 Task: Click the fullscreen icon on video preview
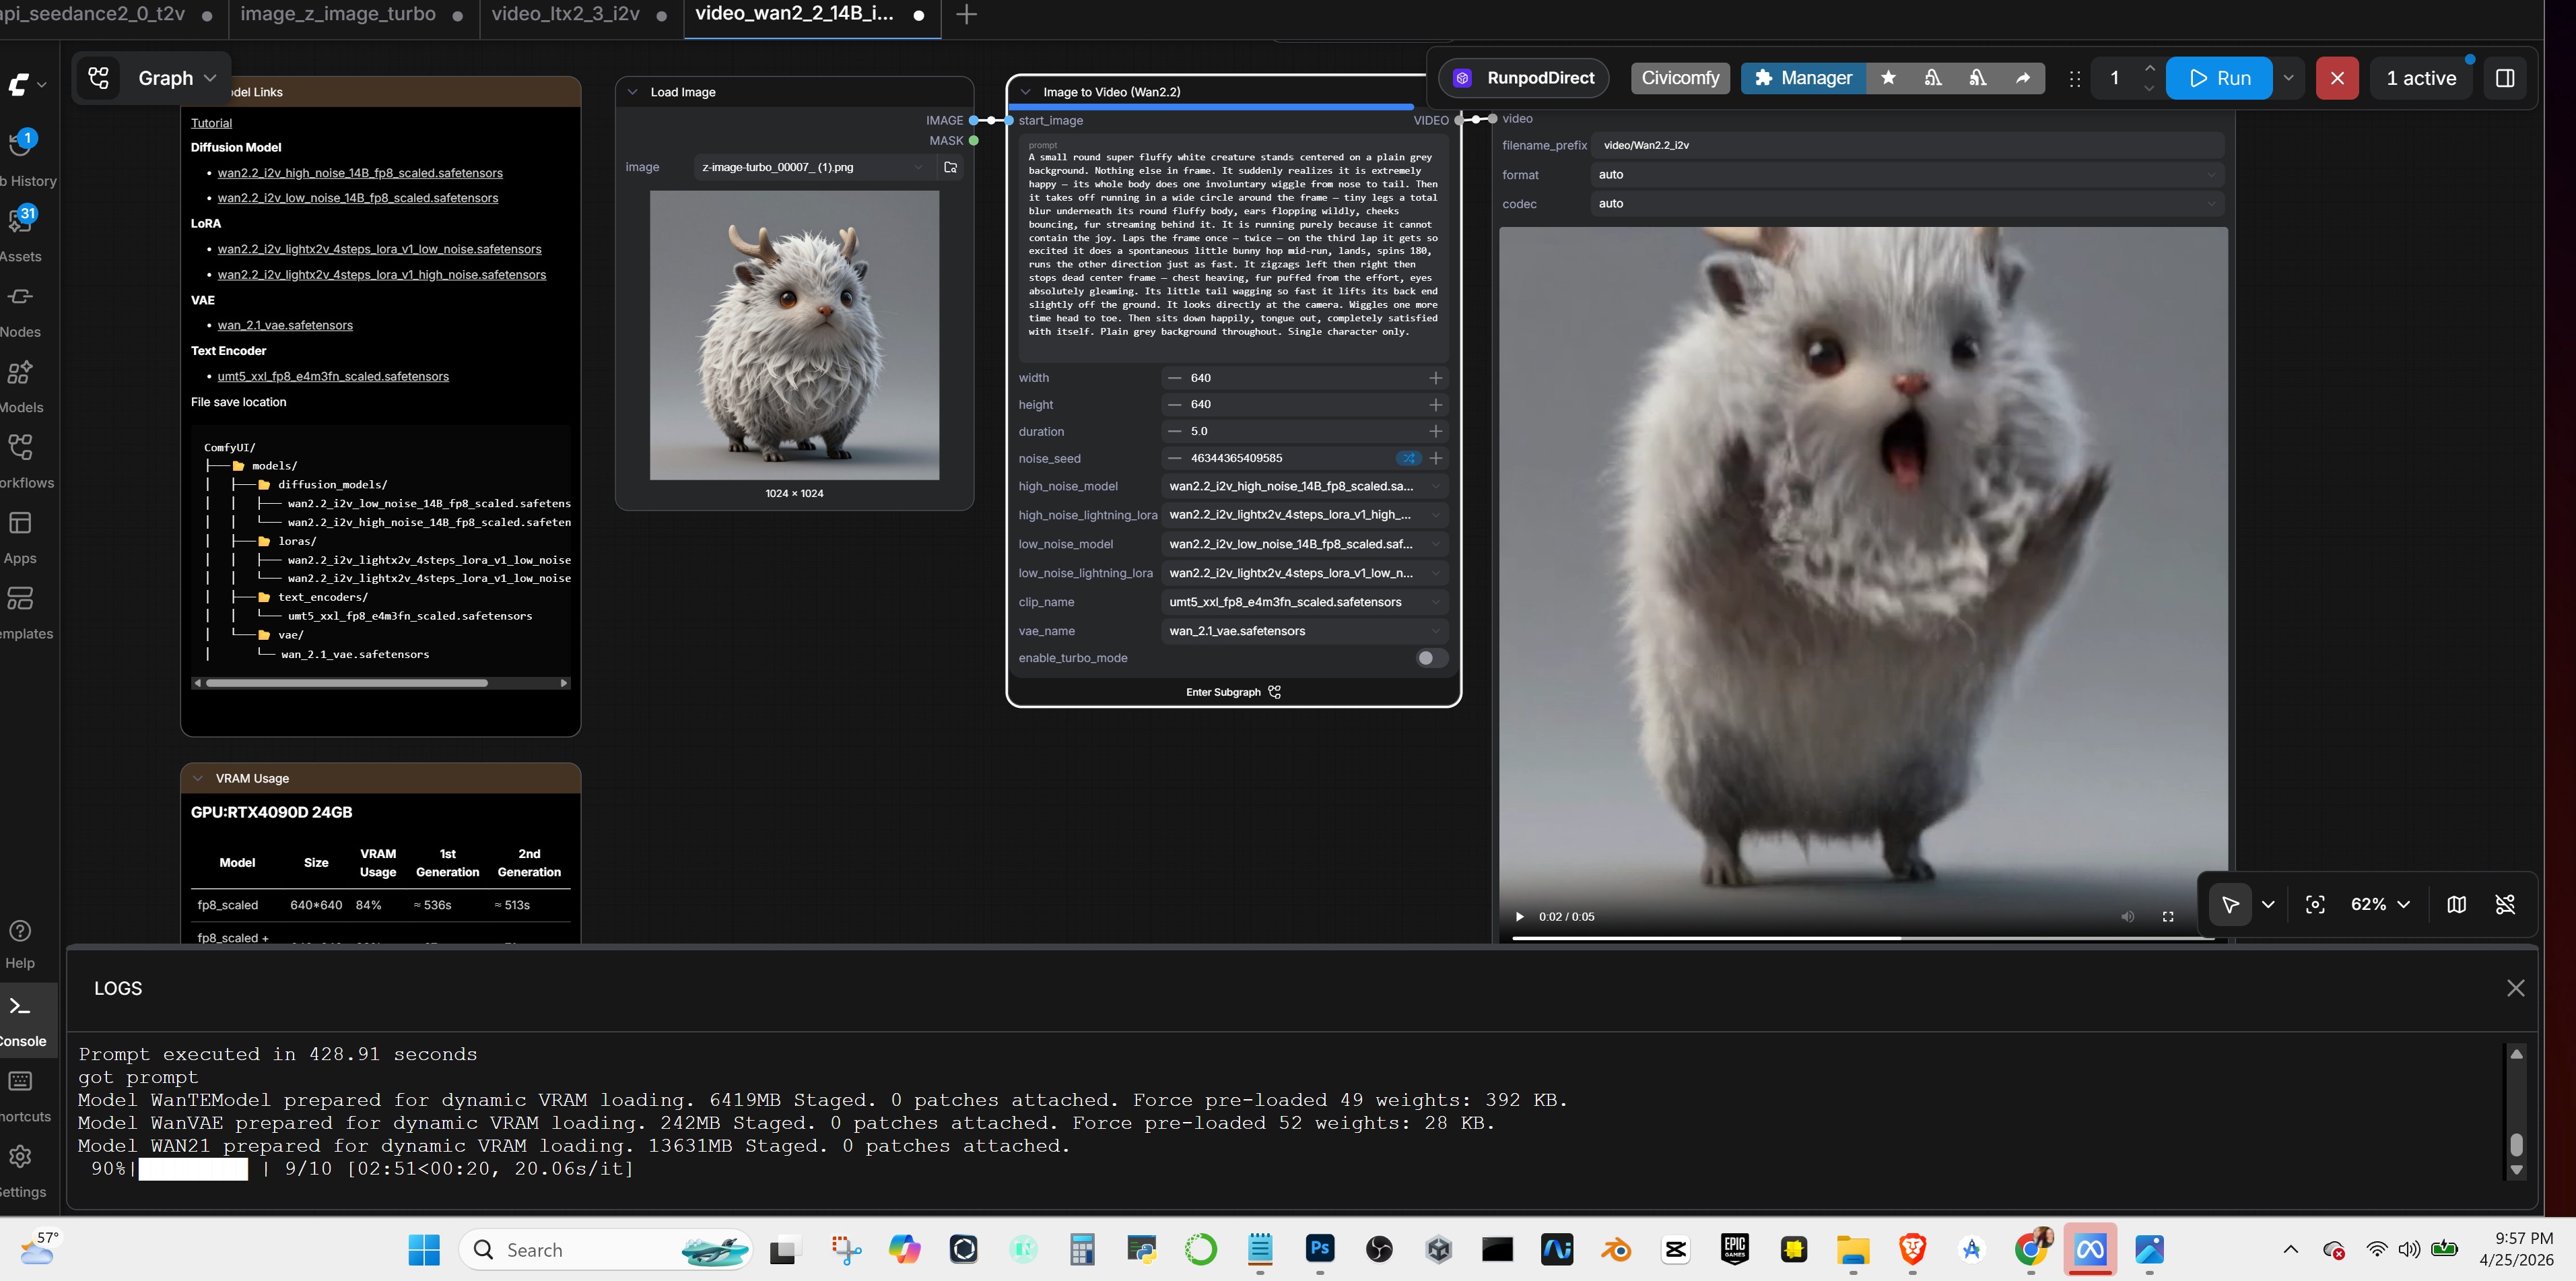[x=2168, y=916]
